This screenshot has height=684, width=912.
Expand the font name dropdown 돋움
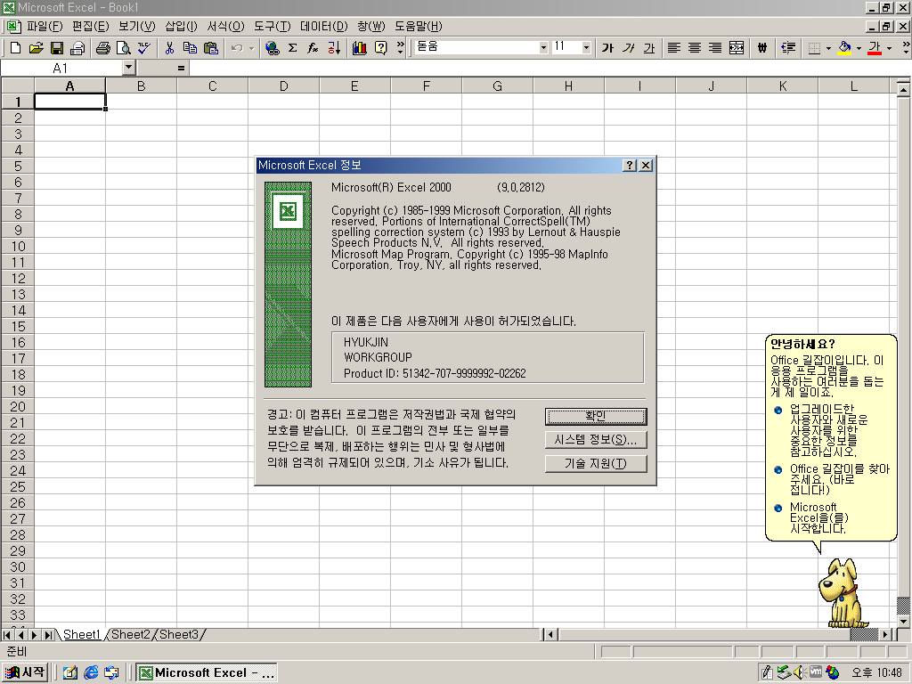tap(543, 48)
